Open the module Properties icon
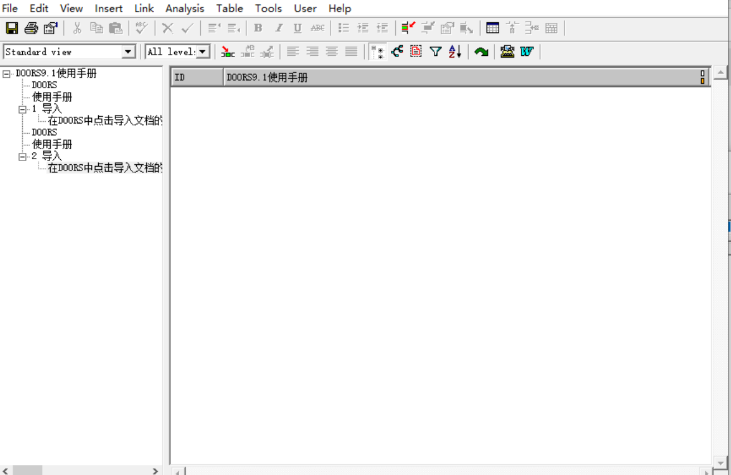Viewport: 731px width, 475px height. click(51, 28)
